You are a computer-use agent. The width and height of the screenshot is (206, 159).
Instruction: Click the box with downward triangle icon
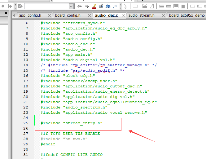[x=145, y=6]
